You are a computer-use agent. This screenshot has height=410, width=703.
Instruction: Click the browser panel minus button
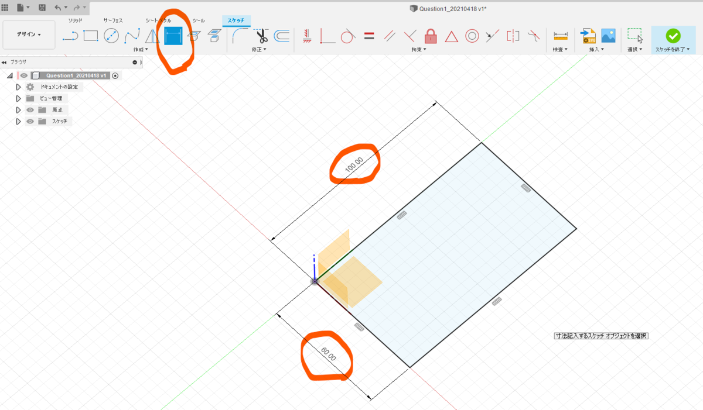coord(135,62)
